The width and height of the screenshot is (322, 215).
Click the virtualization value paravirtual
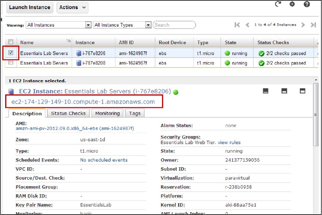tap(238, 178)
